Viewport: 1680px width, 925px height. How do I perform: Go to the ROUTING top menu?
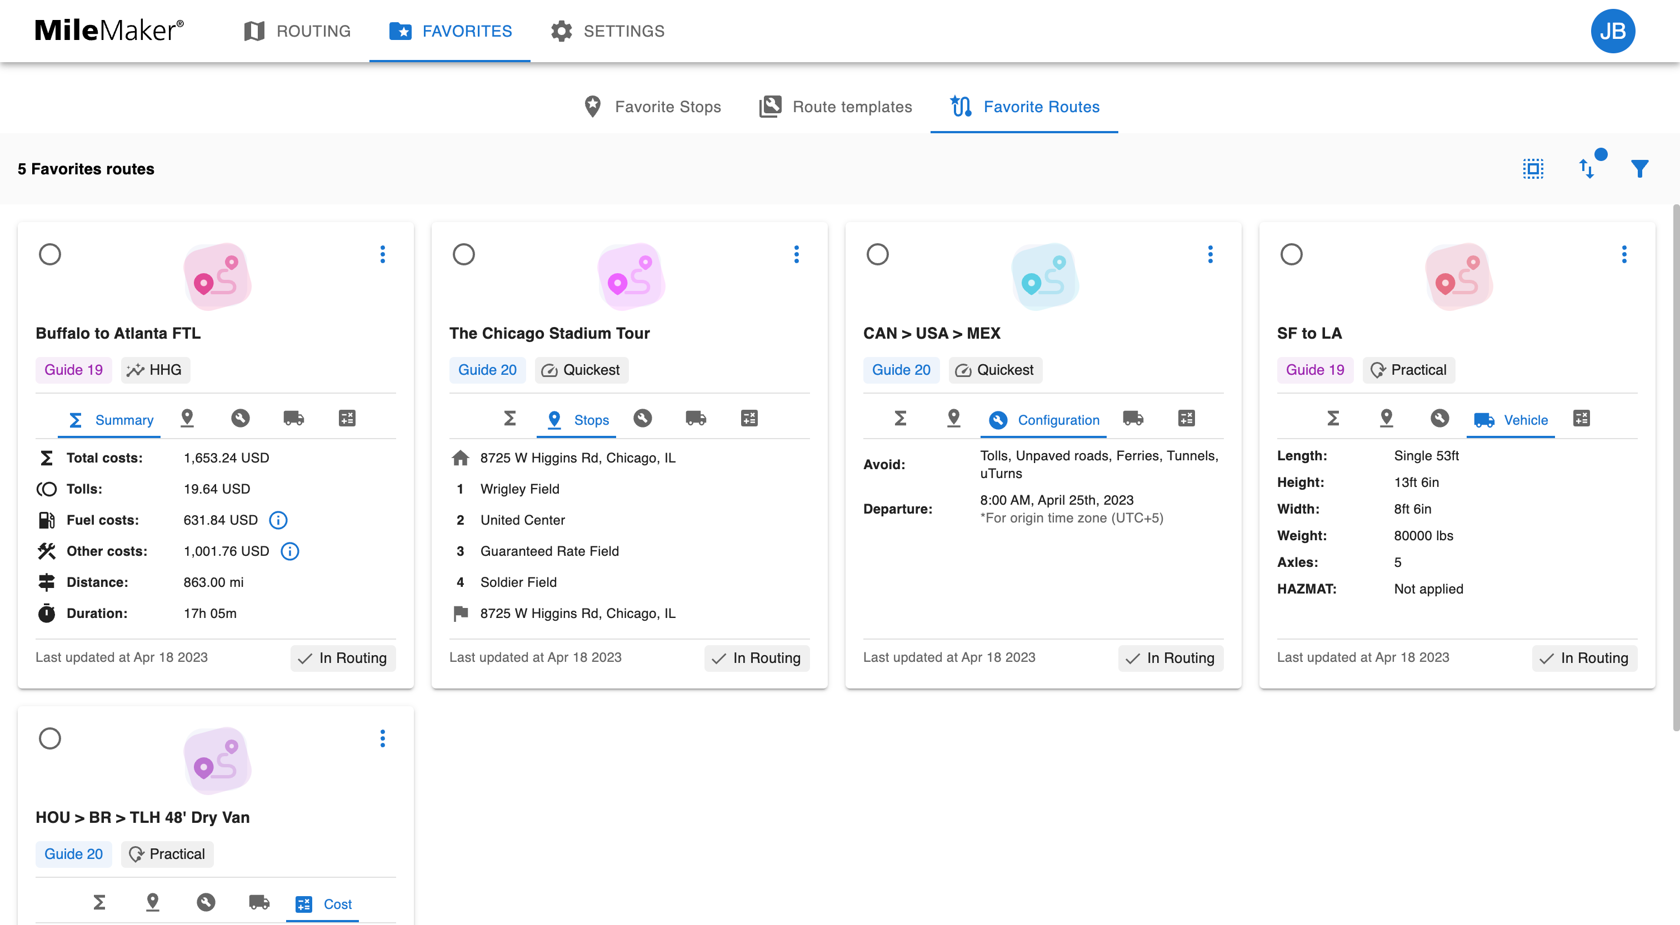[297, 31]
